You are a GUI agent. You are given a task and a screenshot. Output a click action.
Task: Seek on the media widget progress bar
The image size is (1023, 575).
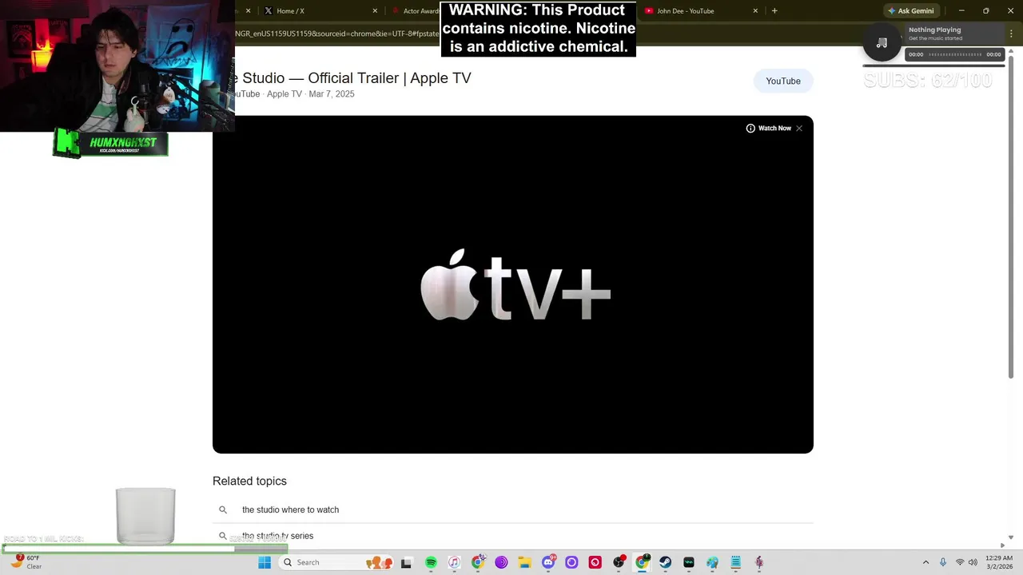(x=955, y=54)
